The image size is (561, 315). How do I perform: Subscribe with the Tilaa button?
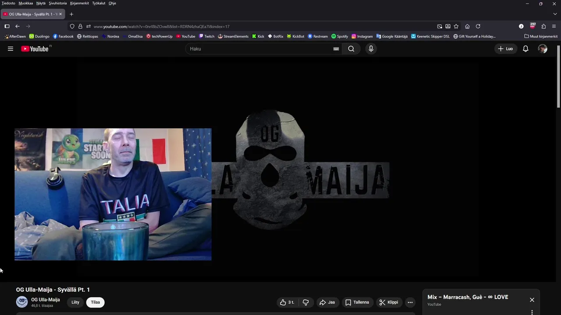[x=95, y=302]
